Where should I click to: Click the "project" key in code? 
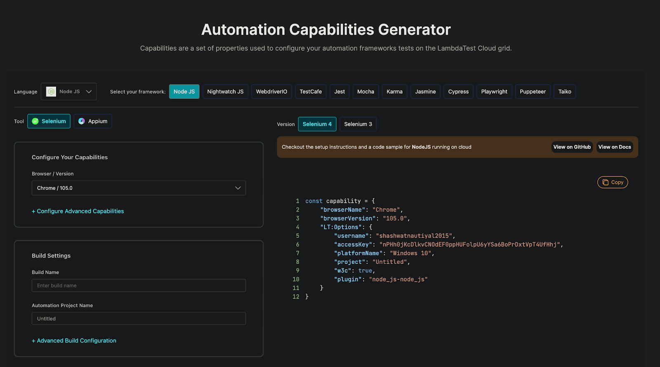click(x=350, y=262)
